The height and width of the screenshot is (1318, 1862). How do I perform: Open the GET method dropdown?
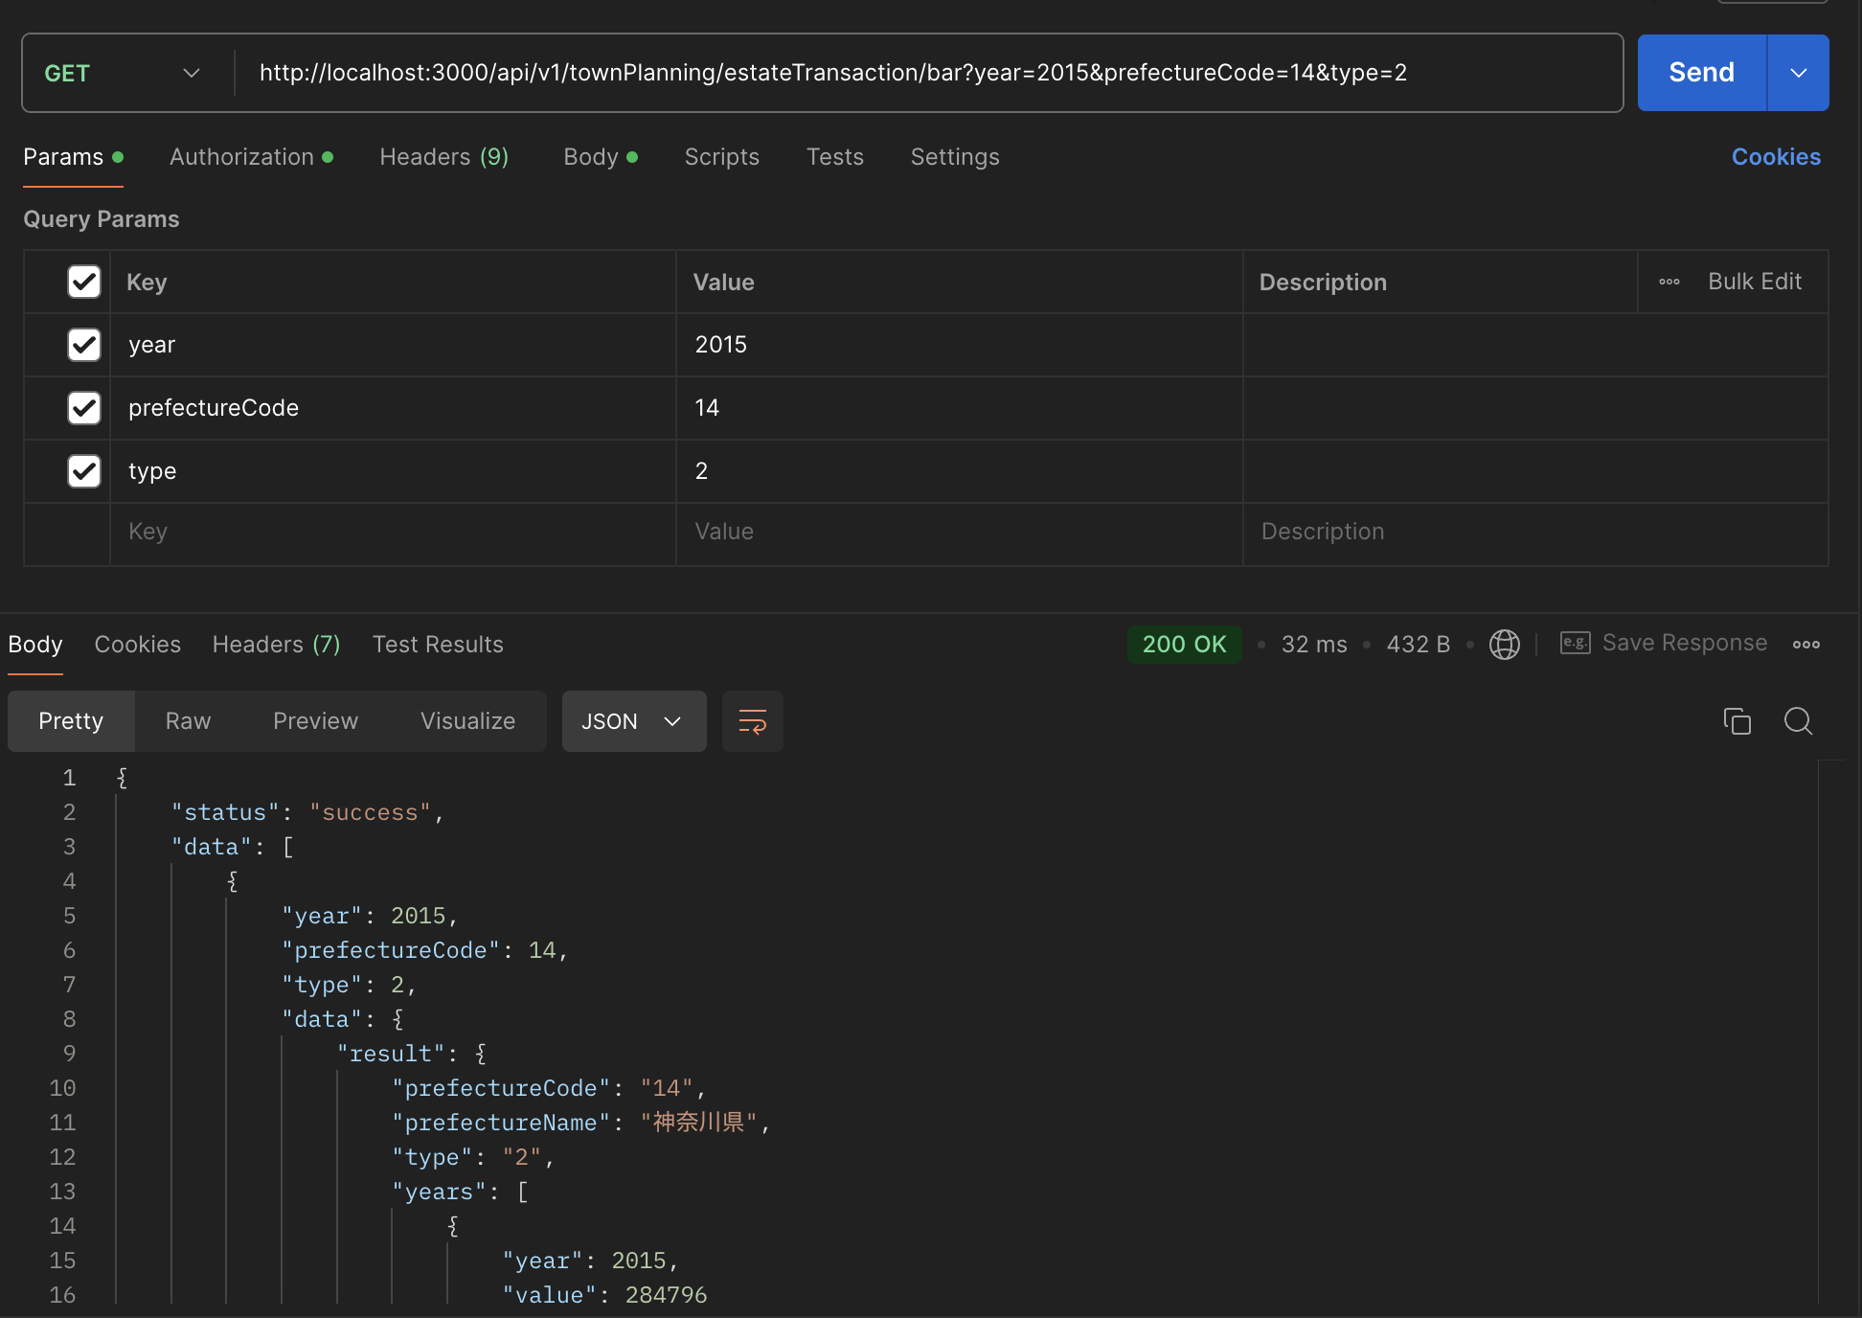pyautogui.click(x=123, y=73)
